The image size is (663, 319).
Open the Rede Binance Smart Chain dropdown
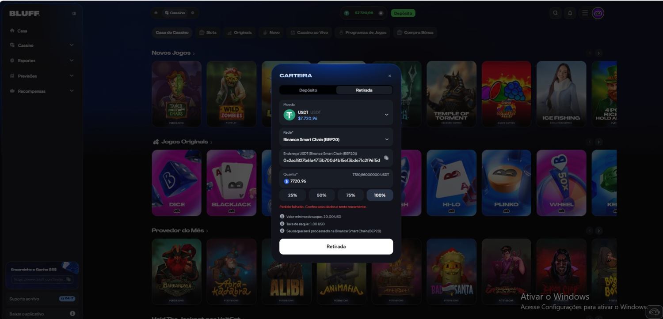tap(336, 137)
